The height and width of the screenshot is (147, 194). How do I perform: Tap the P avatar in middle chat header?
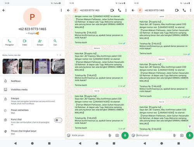75,10
